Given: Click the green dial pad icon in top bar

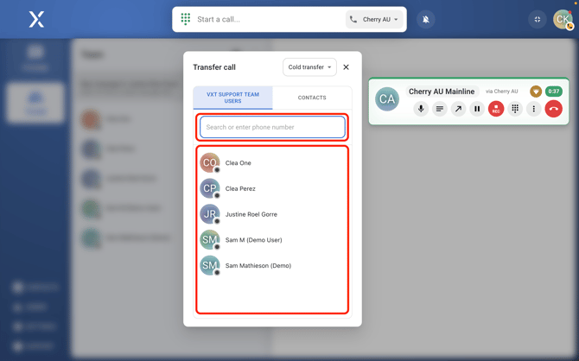Looking at the screenshot, I should coord(186,19).
